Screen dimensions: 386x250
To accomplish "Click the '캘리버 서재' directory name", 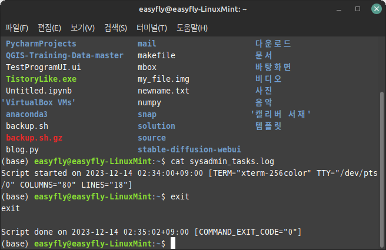I will (281, 115).
